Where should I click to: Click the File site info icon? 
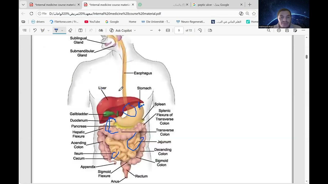pyautogui.click(x=42, y=14)
